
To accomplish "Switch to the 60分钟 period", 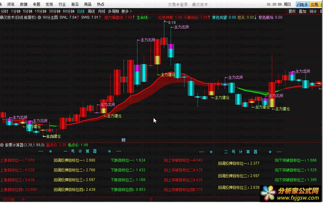I will (x=69, y=11).
